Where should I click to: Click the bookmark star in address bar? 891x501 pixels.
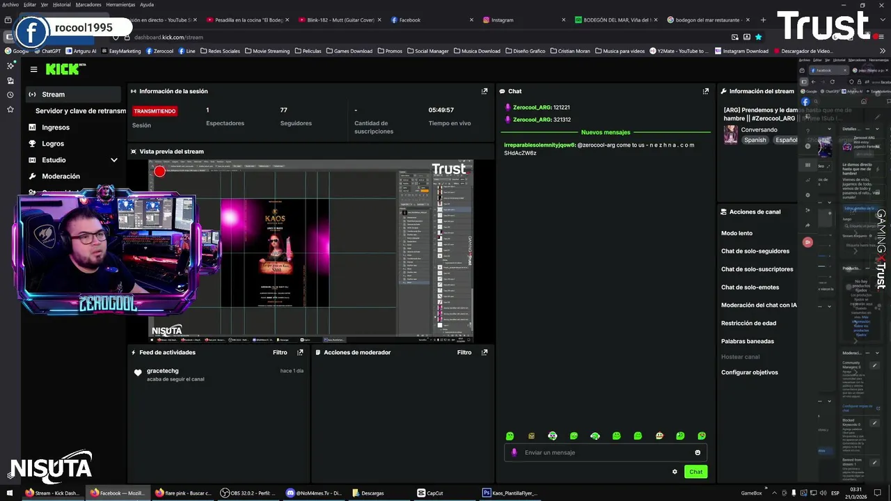[x=758, y=37]
